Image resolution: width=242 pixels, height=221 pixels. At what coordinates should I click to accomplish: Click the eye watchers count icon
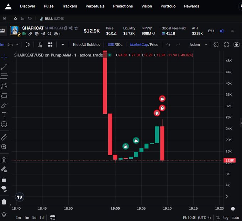[57, 34]
